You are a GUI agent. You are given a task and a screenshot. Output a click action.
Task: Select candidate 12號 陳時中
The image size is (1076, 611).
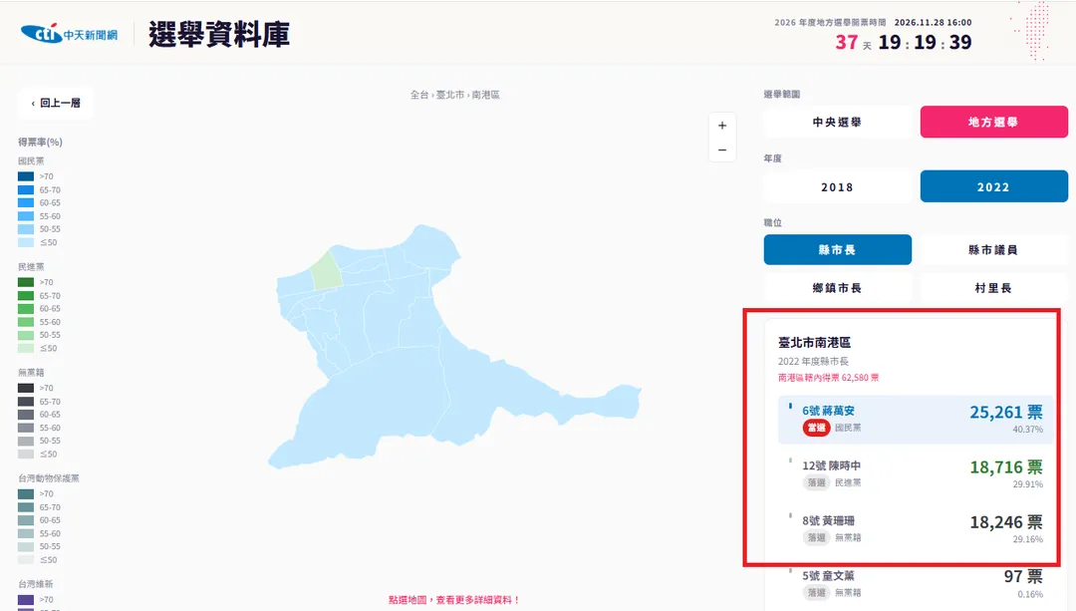[x=916, y=473]
